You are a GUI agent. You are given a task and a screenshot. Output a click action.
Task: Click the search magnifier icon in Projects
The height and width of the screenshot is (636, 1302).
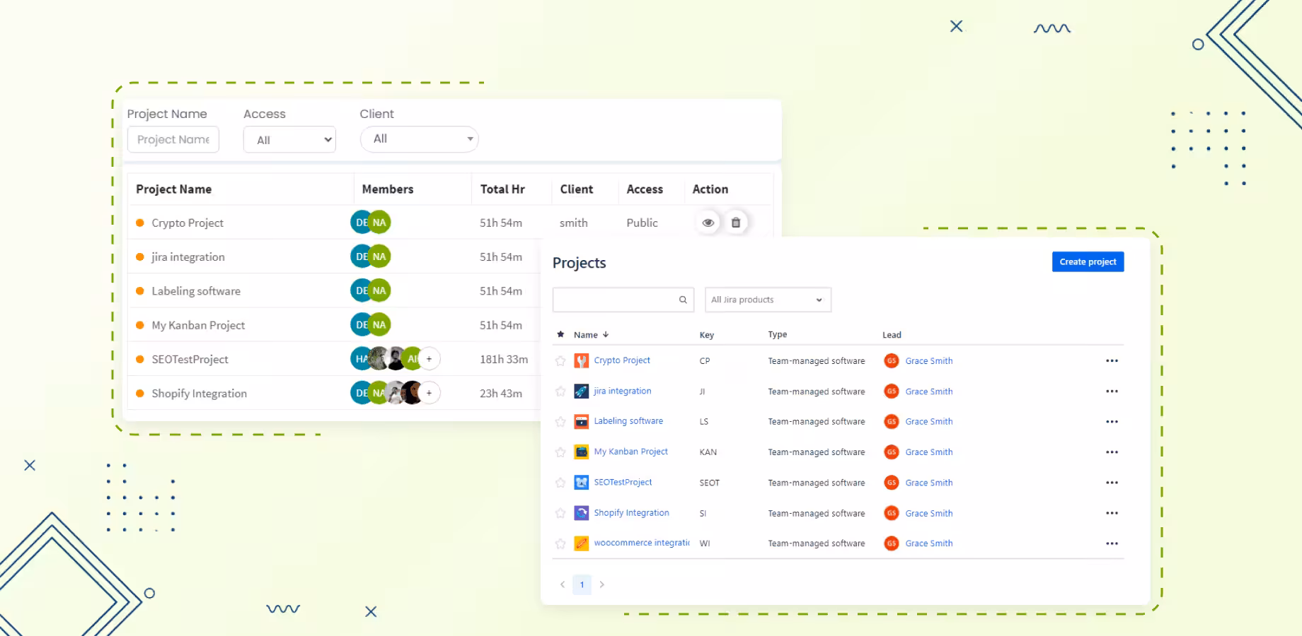pos(683,300)
